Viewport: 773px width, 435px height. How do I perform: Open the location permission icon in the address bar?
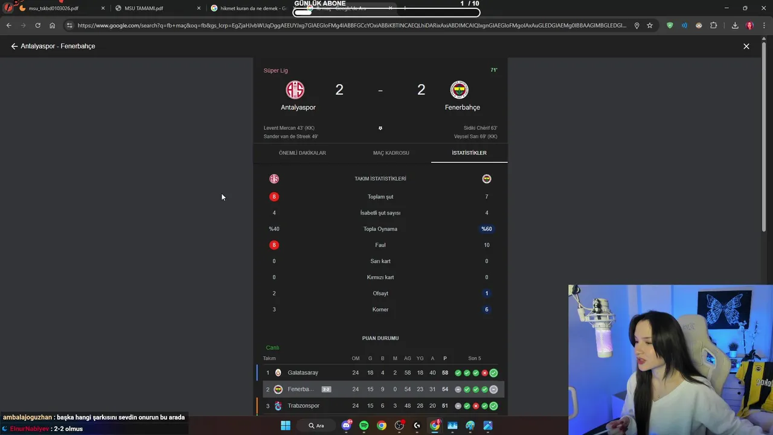pyautogui.click(x=637, y=25)
